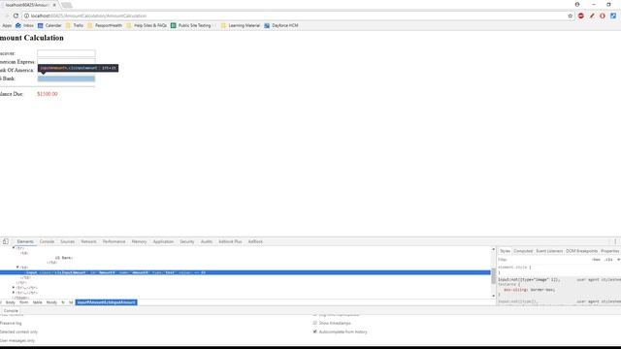This screenshot has height=349, width=621.
Task: Open the Properties pane tab
Action: coord(610,251)
